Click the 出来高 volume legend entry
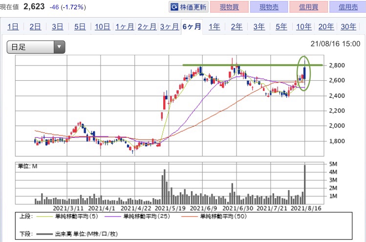The image size is (366, 242). pyautogui.click(x=77, y=234)
